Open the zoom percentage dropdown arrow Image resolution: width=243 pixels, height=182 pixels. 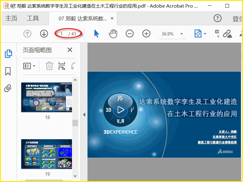[x=182, y=34]
